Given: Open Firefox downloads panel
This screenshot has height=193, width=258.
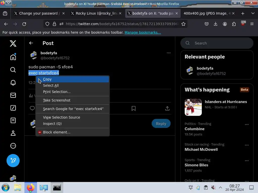Looking at the screenshot, I should click(216, 24).
